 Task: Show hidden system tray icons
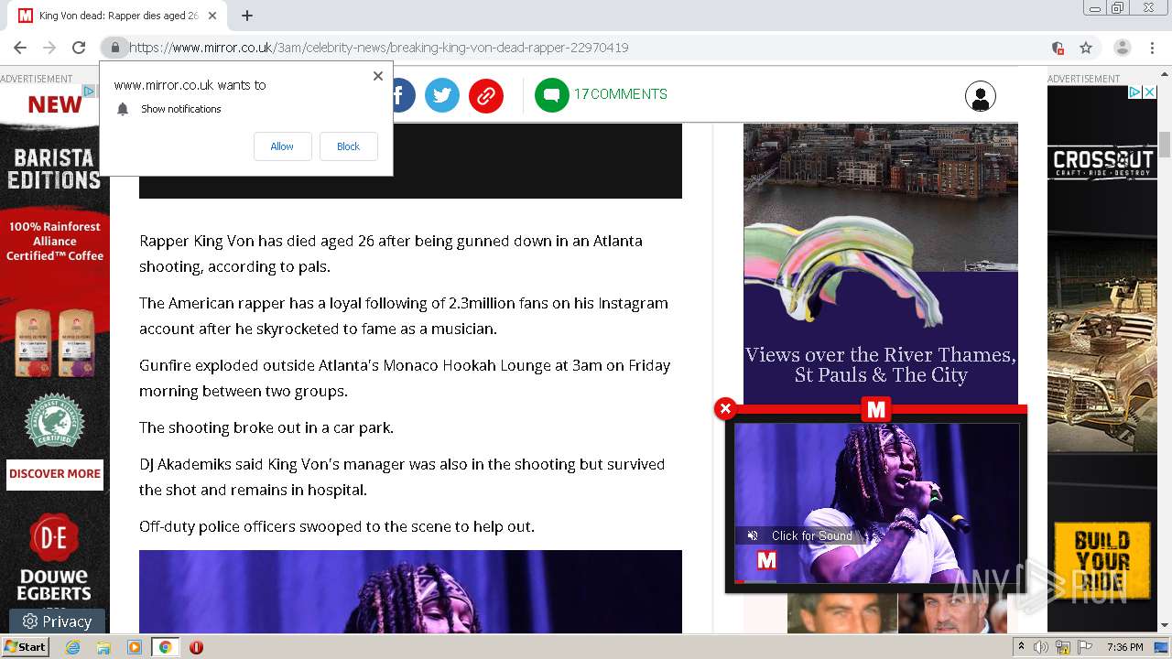[x=1021, y=647]
